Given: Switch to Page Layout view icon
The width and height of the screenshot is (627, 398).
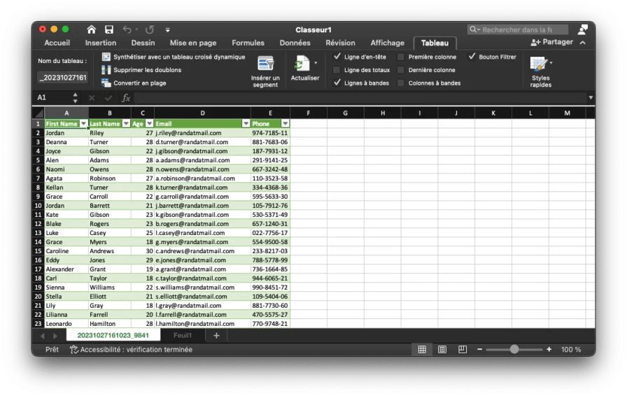Looking at the screenshot, I should (x=442, y=350).
